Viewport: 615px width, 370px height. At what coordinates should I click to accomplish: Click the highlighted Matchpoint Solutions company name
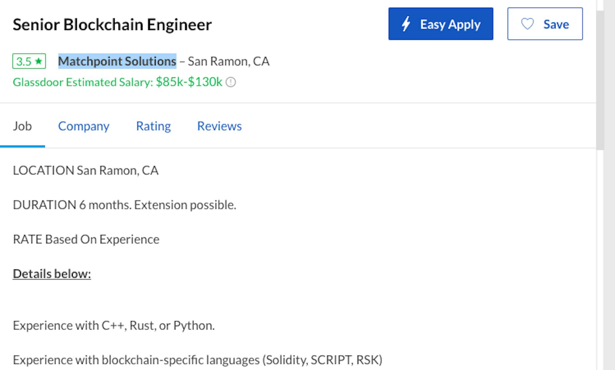coord(117,61)
